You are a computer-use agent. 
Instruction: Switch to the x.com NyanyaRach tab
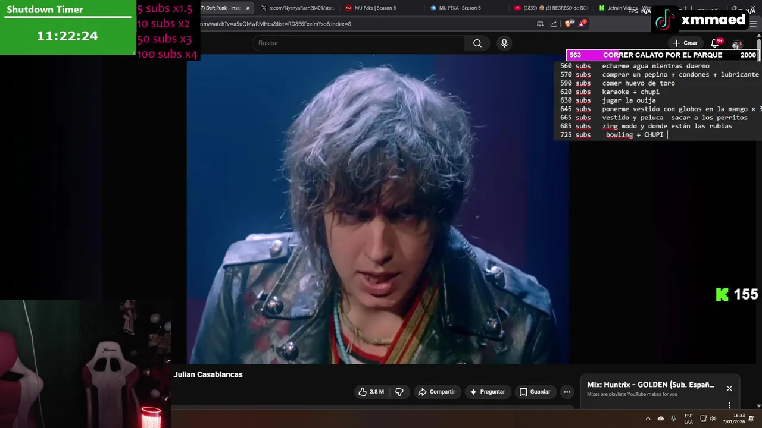tap(298, 8)
